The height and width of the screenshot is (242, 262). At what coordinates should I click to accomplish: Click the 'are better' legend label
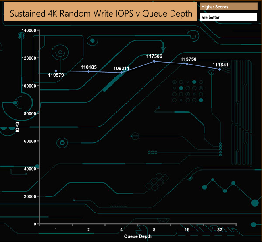pyautogui.click(x=210, y=17)
